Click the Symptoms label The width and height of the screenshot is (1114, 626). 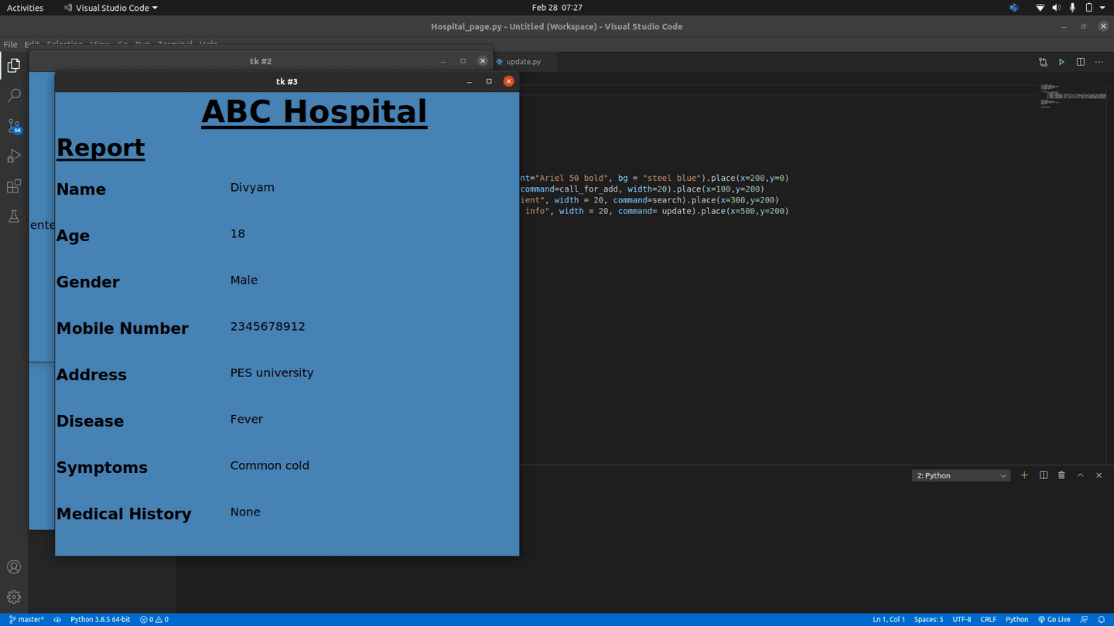click(102, 468)
